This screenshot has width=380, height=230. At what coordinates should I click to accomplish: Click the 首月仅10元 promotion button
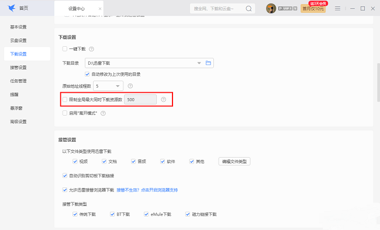coord(313,9)
